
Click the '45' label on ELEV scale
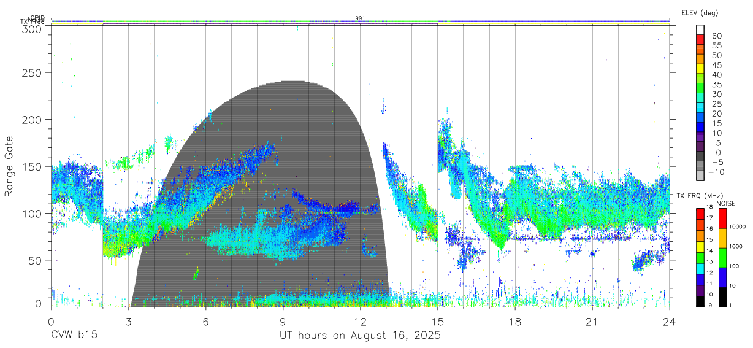716,65
